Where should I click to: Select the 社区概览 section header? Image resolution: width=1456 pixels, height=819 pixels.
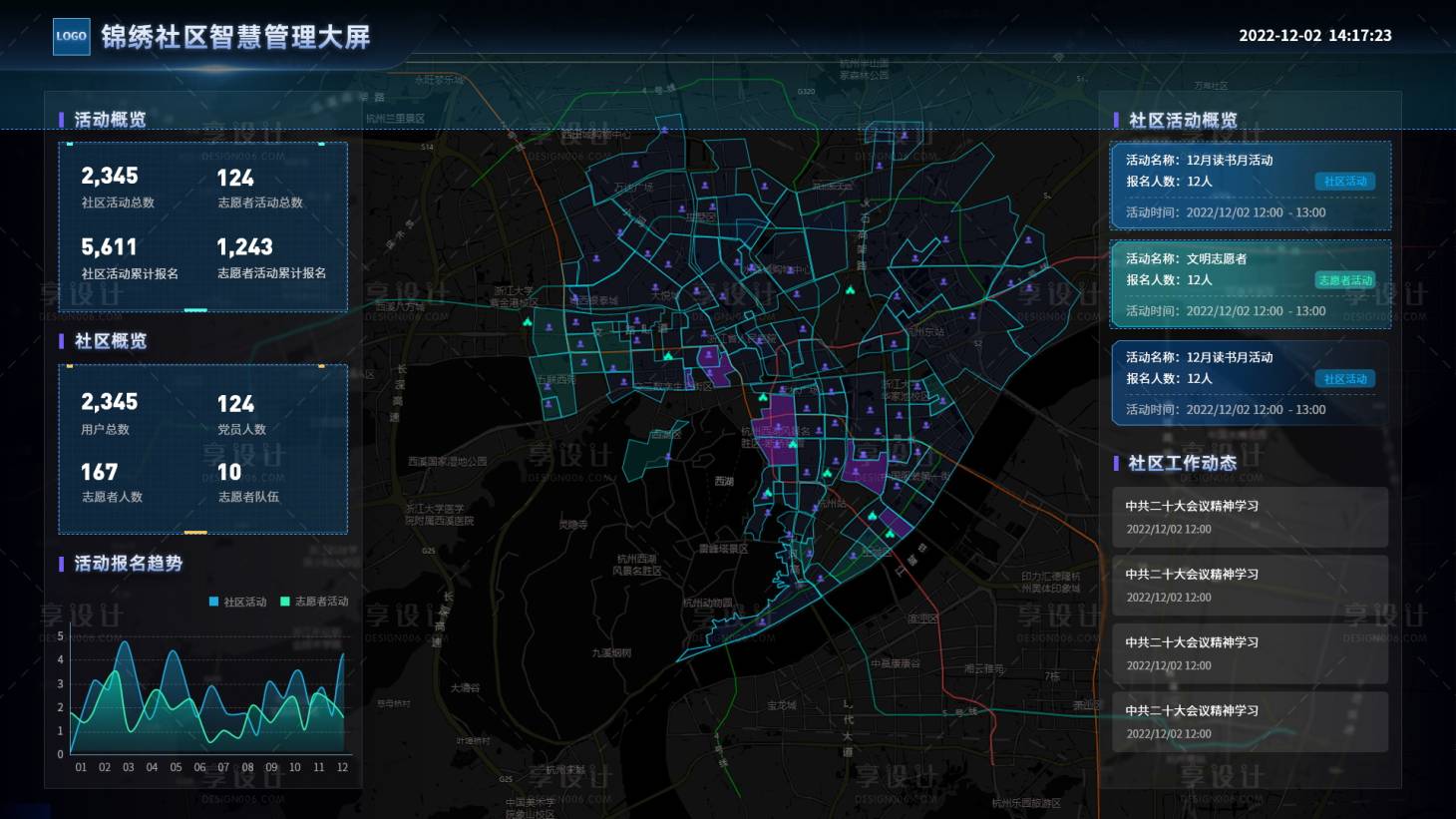point(110,341)
